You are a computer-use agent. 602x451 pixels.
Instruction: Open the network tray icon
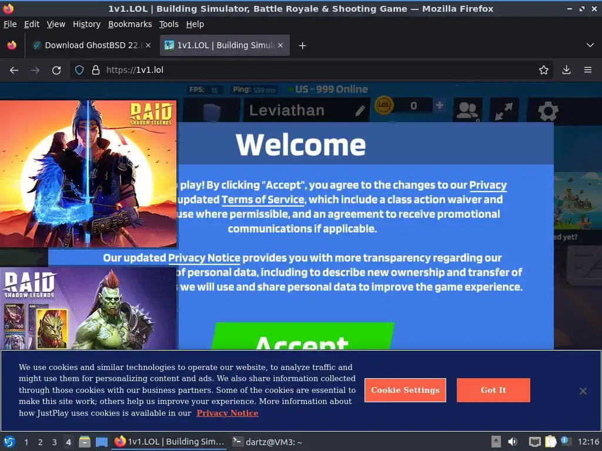coord(534,442)
